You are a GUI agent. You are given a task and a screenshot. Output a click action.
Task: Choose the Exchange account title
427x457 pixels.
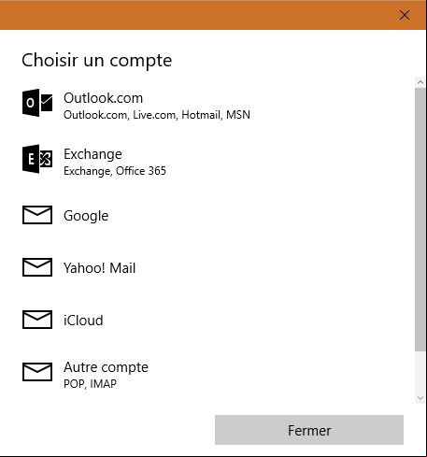[93, 154]
